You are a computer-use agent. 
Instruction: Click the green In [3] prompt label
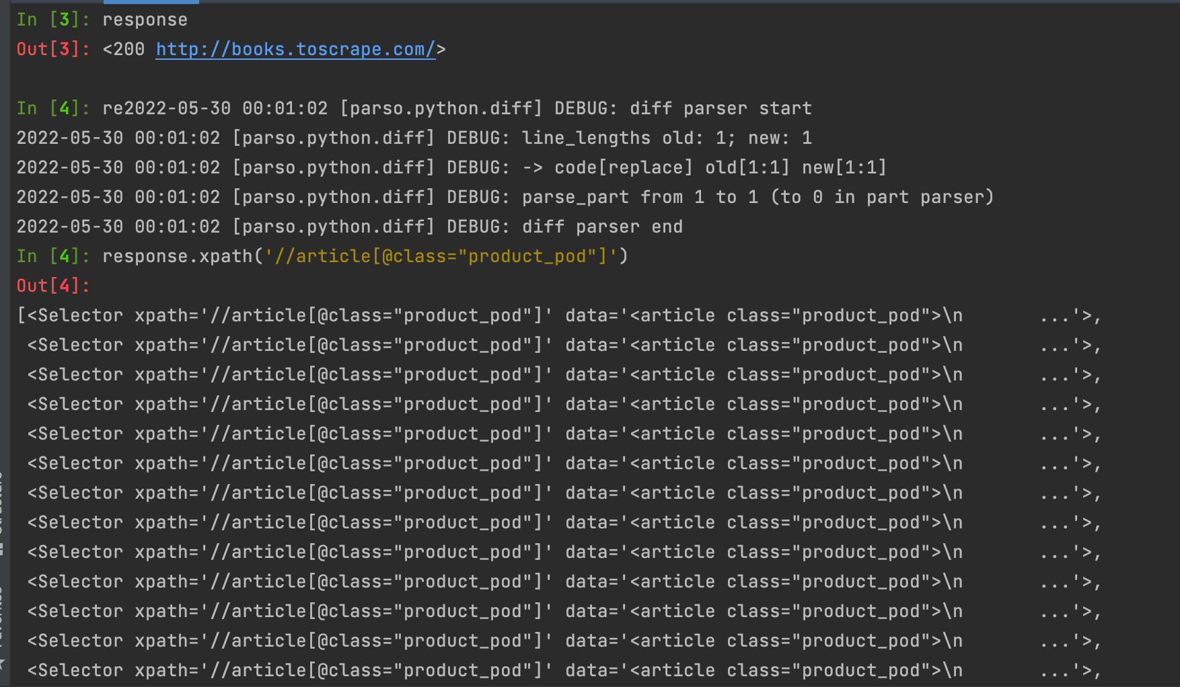point(52,20)
